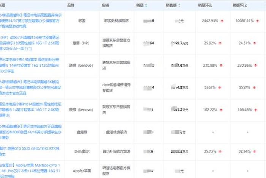
Task: Click the red up arrow beside 230.88%
Action: (221, 66)
